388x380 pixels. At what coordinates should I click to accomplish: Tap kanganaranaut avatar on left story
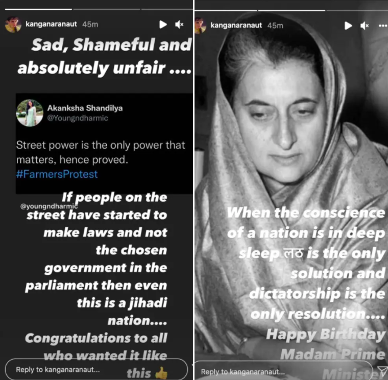pos(13,24)
